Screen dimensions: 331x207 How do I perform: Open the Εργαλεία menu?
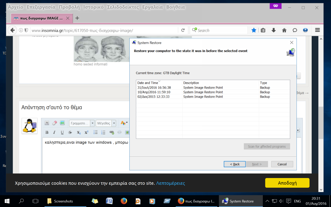click(153, 7)
